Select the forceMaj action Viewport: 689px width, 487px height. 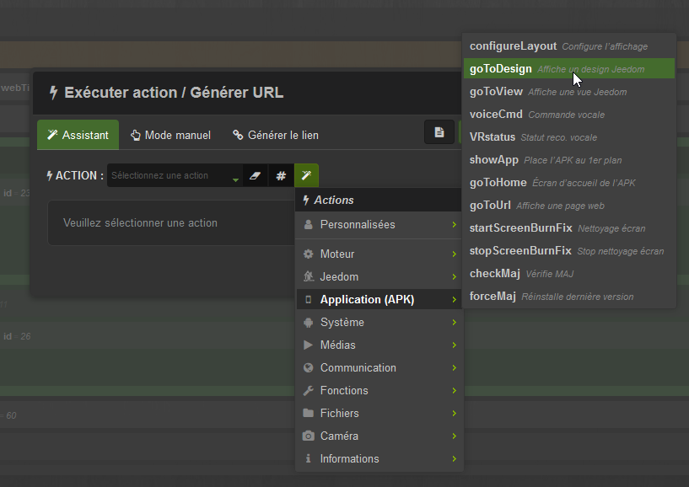tap(569, 297)
